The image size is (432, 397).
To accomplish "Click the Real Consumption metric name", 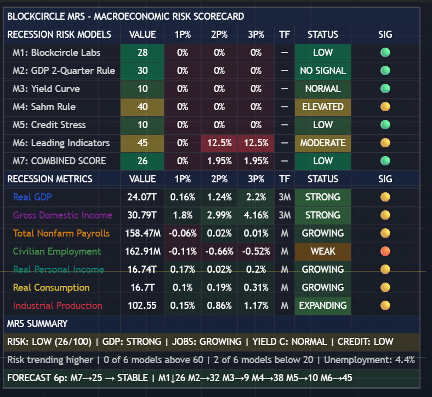I will click(51, 287).
